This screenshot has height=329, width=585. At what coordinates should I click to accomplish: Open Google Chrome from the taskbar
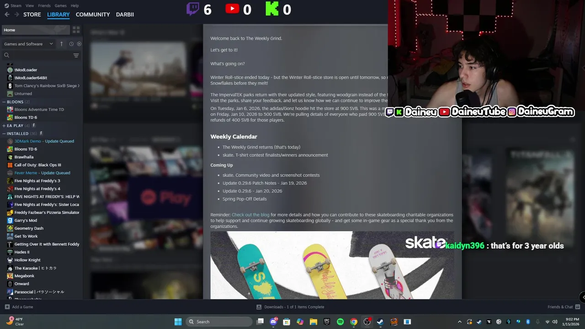click(x=353, y=322)
